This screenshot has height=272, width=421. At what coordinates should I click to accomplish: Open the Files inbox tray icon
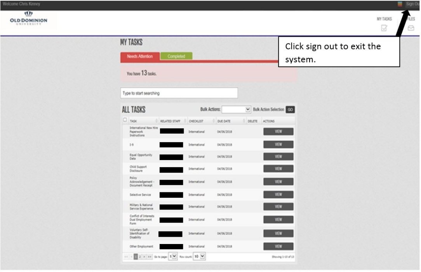coord(411,28)
